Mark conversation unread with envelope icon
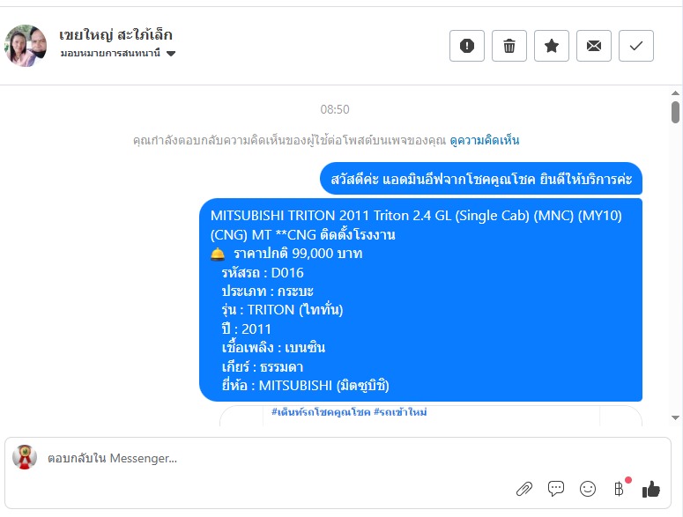The height and width of the screenshot is (517, 683). 594,46
